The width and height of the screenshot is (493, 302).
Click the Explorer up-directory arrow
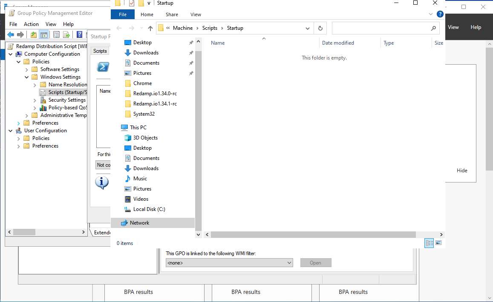pyautogui.click(x=150, y=28)
